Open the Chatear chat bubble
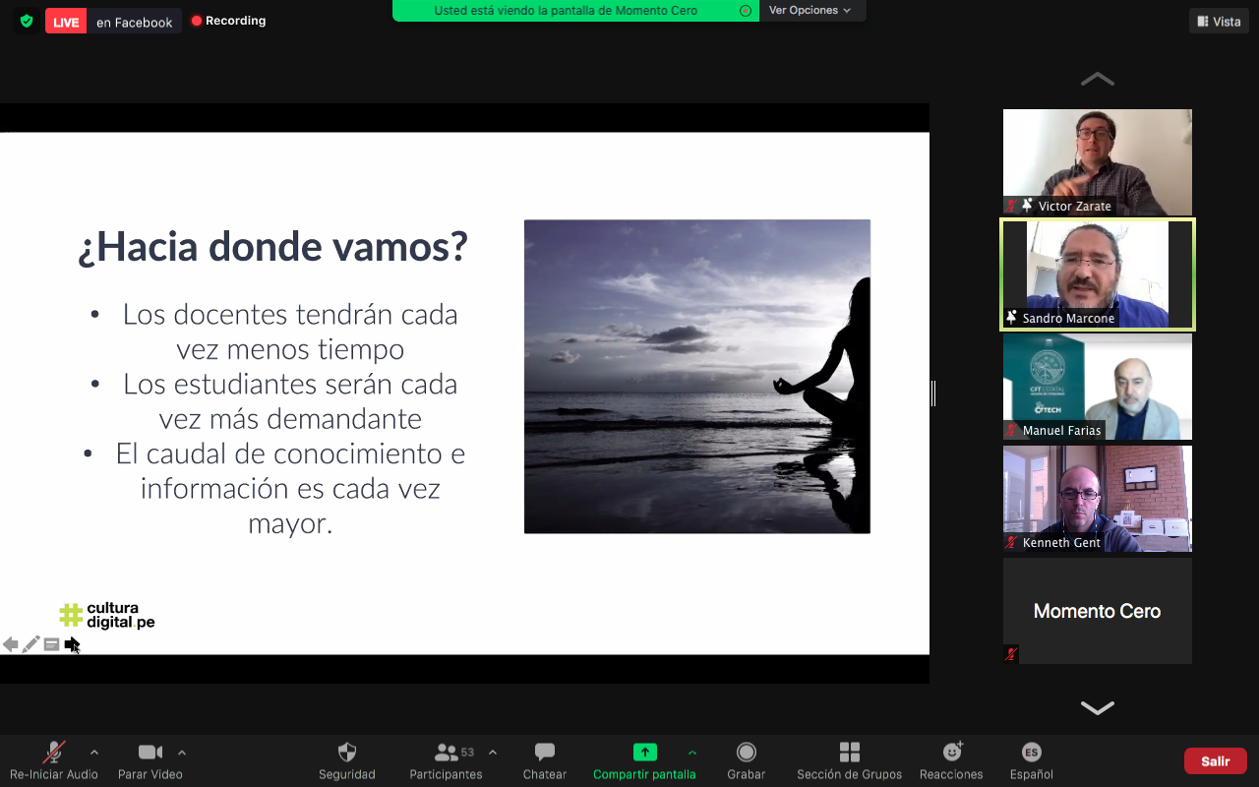The width and height of the screenshot is (1259, 787). pos(544,754)
